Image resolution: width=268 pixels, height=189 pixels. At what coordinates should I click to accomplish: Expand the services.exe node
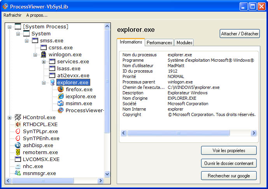pyautogui.click(x=44, y=62)
